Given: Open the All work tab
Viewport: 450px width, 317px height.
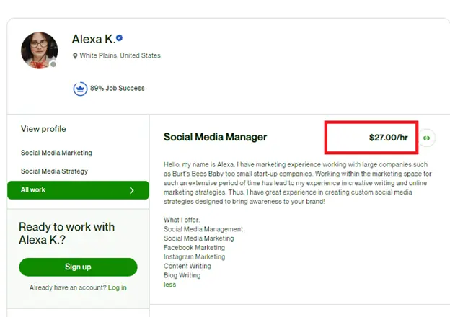Looking at the screenshot, I should point(78,190).
